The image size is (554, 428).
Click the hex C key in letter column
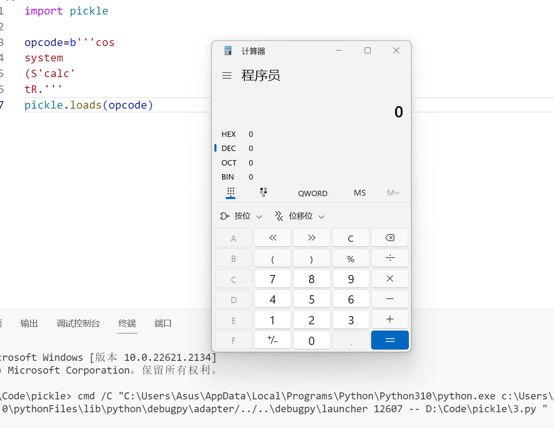coord(233,279)
